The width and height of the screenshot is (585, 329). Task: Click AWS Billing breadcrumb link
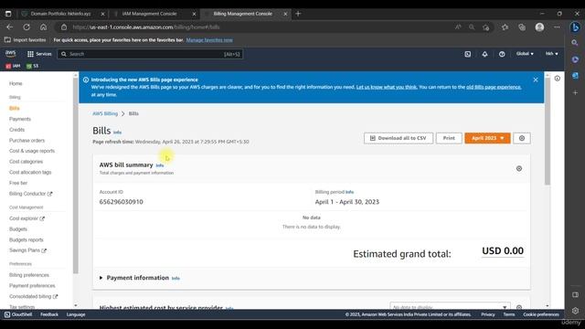[x=105, y=113]
